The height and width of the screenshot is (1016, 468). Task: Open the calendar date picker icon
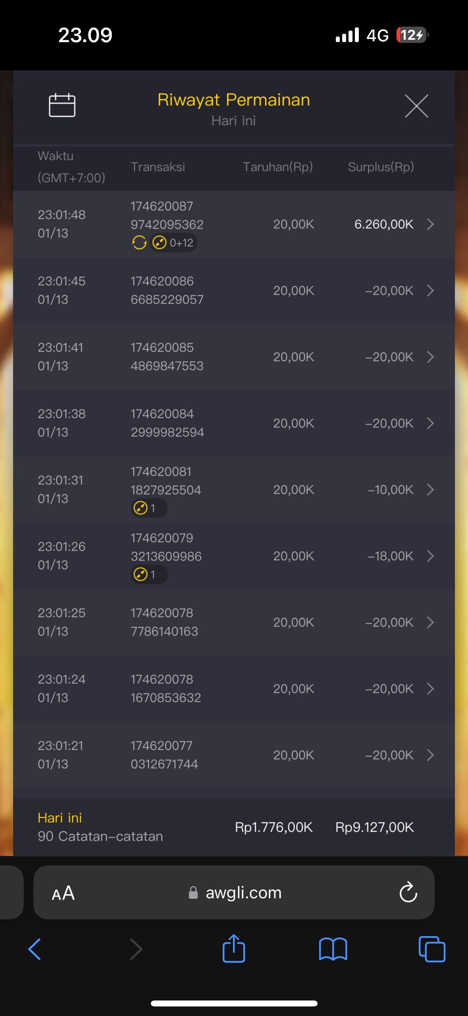coord(62,105)
